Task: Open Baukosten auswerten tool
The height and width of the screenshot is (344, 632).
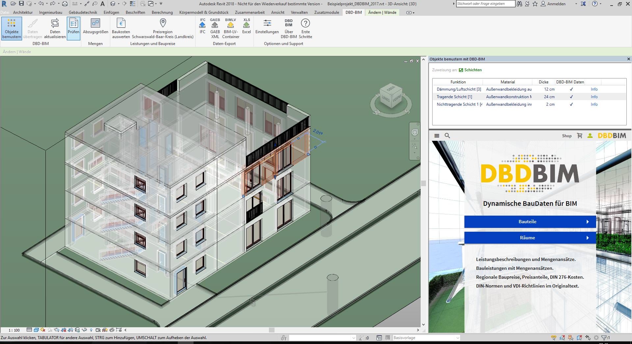Action: (121, 29)
